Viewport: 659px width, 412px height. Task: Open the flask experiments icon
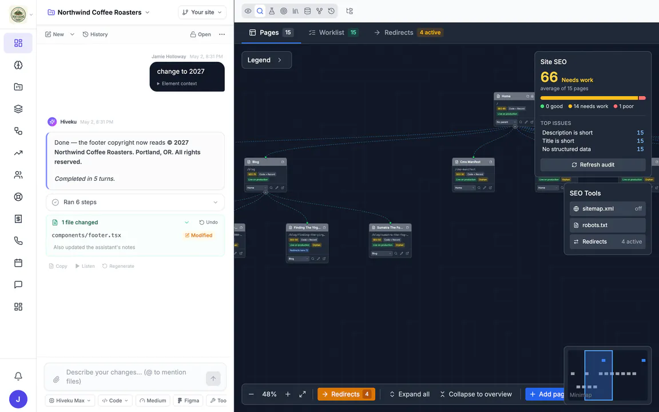click(x=272, y=11)
